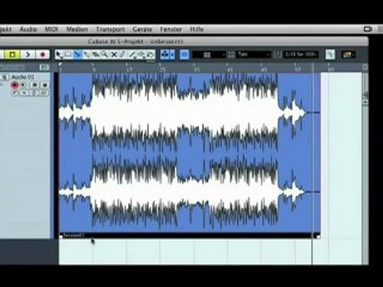The height and width of the screenshot is (287, 383).
Task: Start playback with the Play button
Action: (28, 55)
